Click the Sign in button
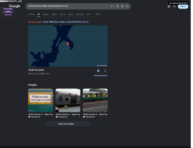 click(x=183, y=6)
